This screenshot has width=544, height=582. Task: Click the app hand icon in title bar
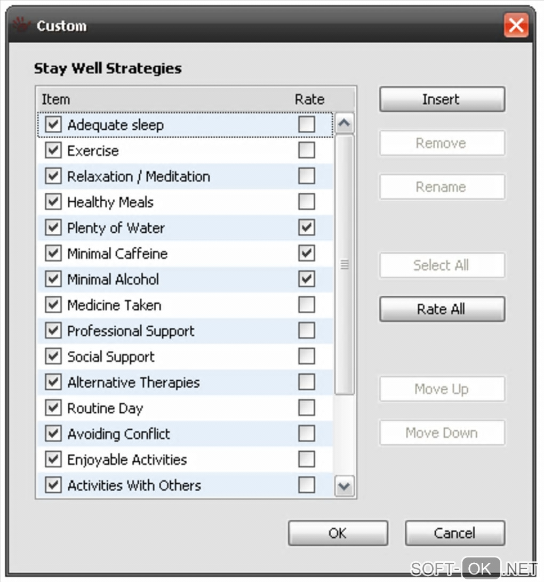[21, 25]
